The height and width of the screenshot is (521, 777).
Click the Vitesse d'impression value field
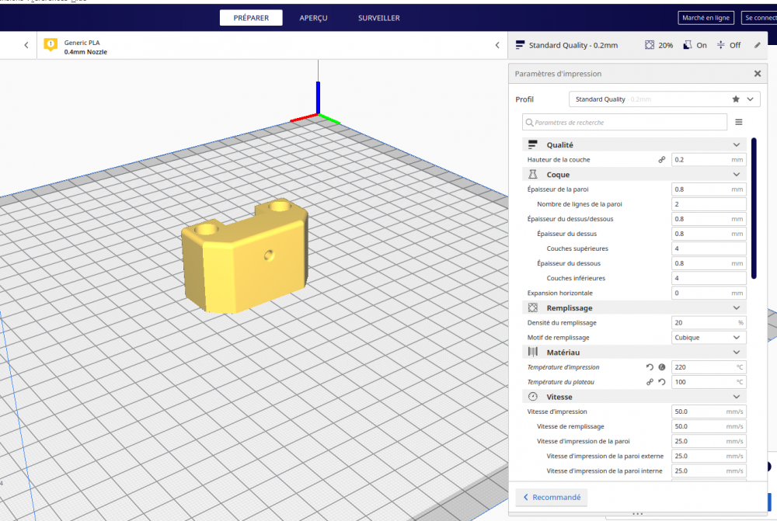(709, 412)
